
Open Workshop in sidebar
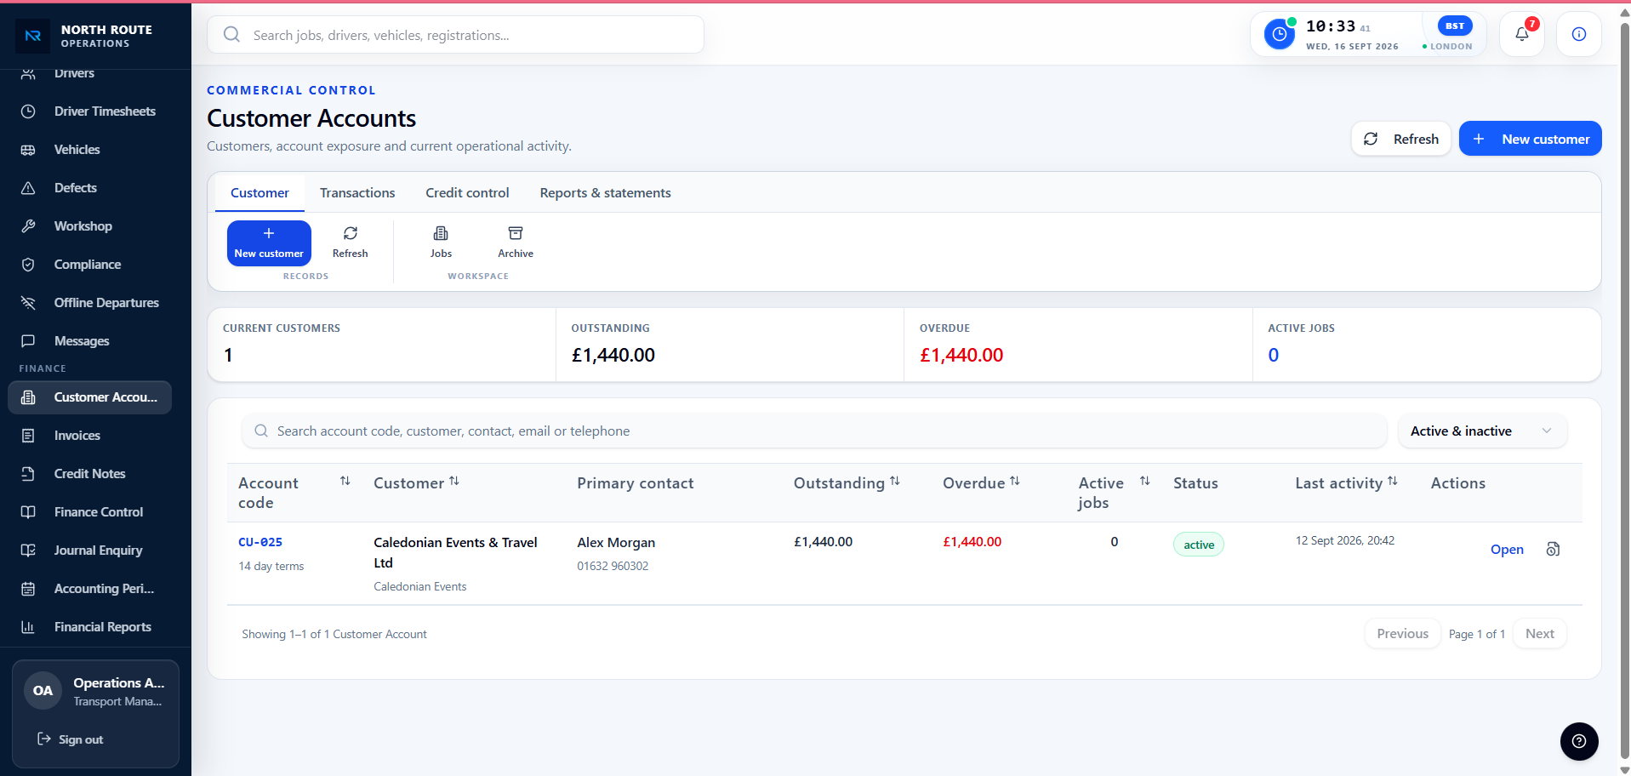(x=90, y=226)
